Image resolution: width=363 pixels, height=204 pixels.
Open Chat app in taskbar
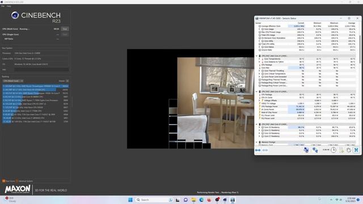click(x=185, y=199)
